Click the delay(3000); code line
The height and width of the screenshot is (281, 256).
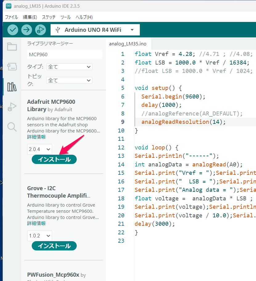coord(155,224)
